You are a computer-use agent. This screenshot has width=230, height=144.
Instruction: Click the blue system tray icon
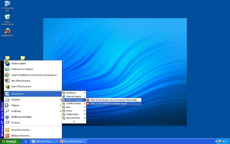pos(217,141)
